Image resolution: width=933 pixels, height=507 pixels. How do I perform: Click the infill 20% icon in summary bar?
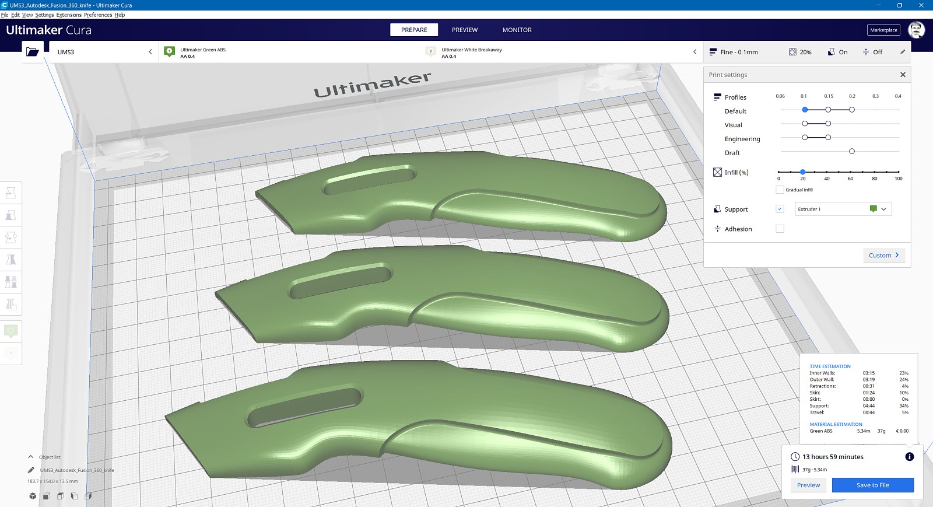(792, 52)
